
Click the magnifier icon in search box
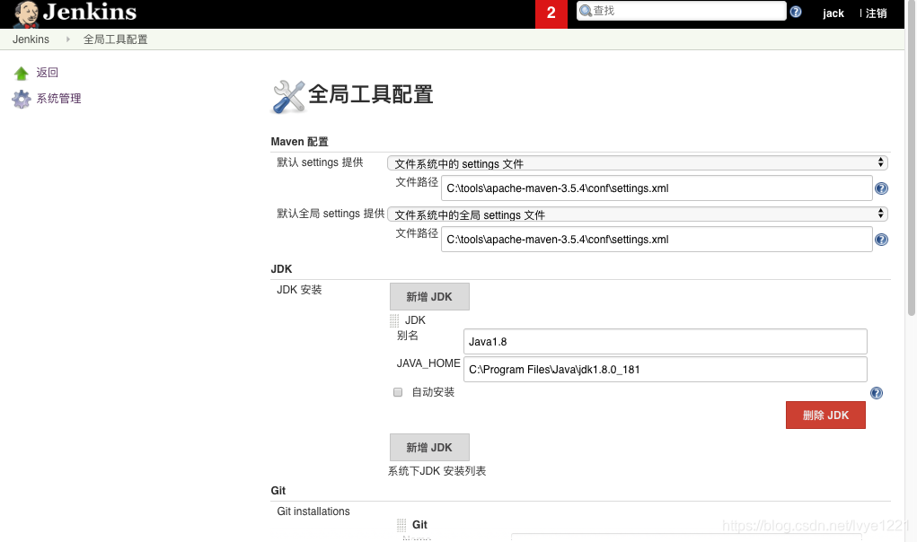click(586, 11)
